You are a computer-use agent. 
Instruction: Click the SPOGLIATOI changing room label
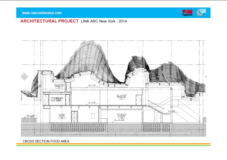coord(59,85)
